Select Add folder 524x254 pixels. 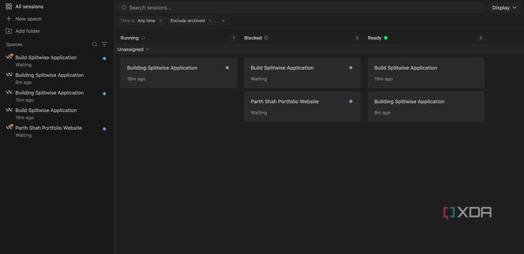point(27,31)
